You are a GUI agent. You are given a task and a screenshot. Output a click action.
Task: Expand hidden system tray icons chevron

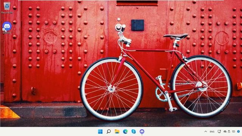[206, 131]
